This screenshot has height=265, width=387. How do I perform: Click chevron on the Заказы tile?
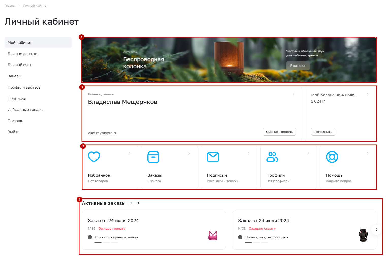pyautogui.click(x=189, y=153)
